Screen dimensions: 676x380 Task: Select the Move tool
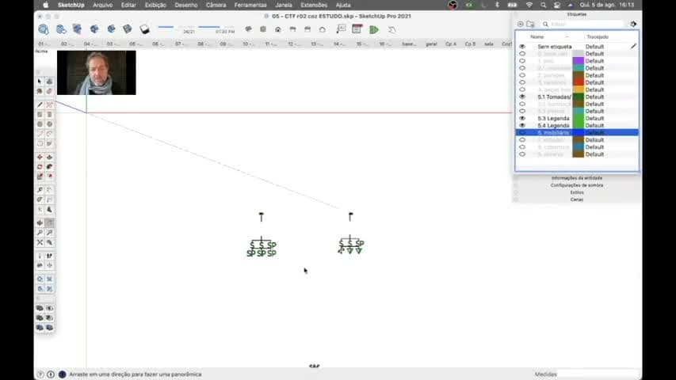pos(40,158)
